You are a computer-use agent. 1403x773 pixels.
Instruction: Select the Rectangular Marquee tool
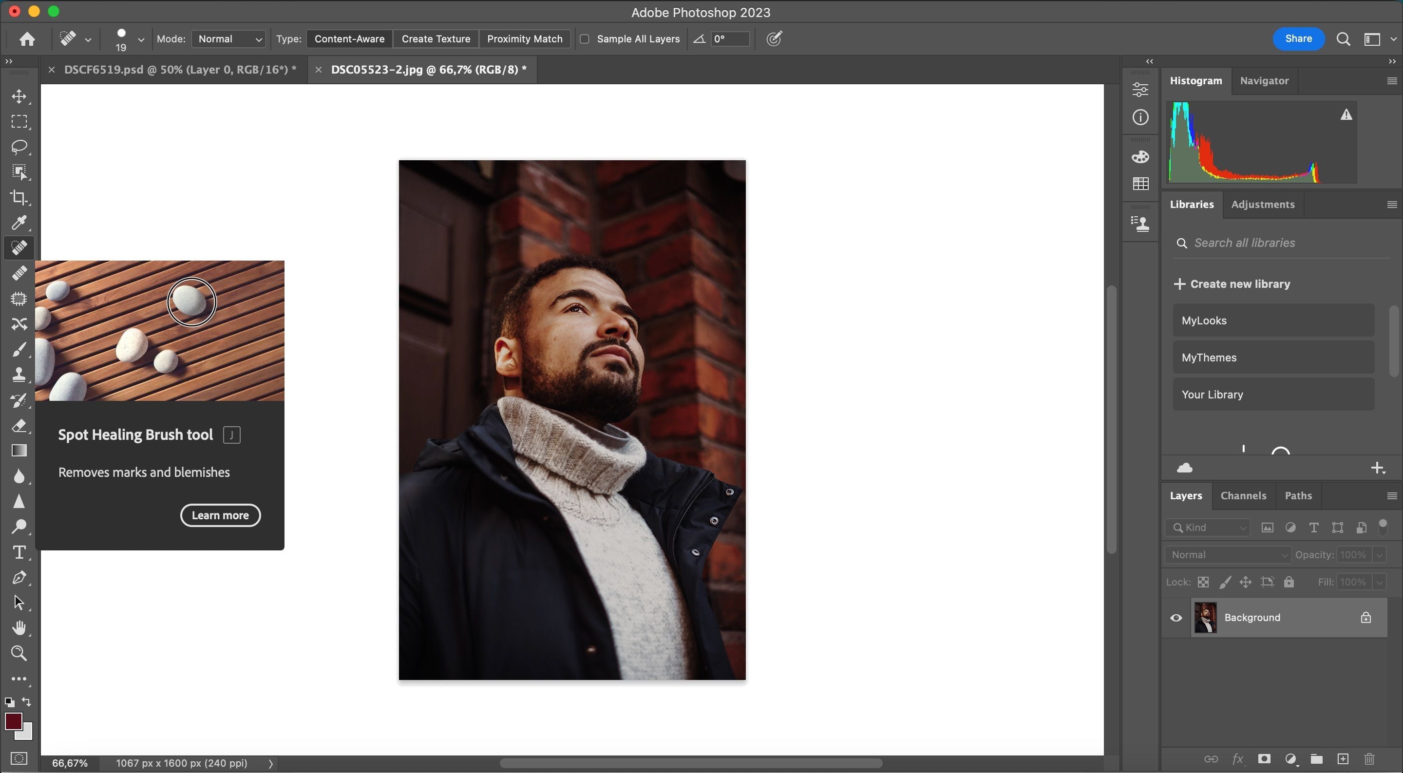[x=19, y=121]
